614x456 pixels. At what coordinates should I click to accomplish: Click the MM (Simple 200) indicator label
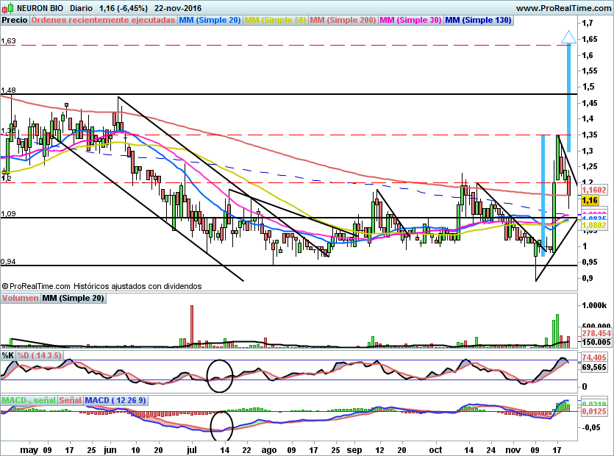[343, 21]
